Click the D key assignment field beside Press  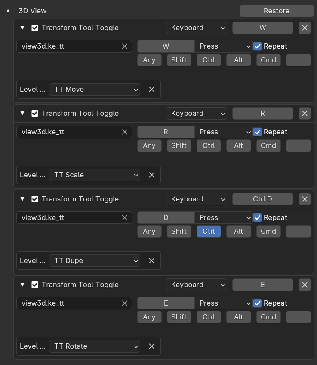coord(166,218)
